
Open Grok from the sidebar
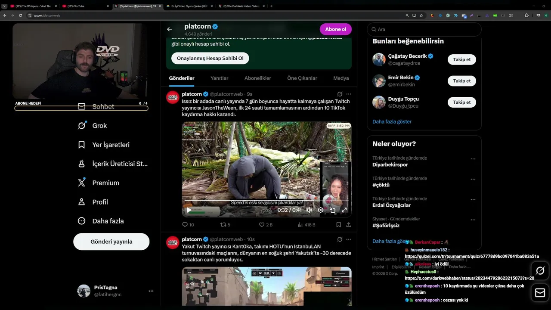tap(92, 126)
